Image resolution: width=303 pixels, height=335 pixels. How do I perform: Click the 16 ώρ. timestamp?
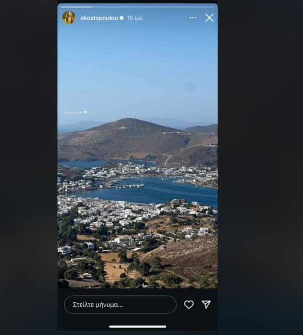[x=135, y=18]
